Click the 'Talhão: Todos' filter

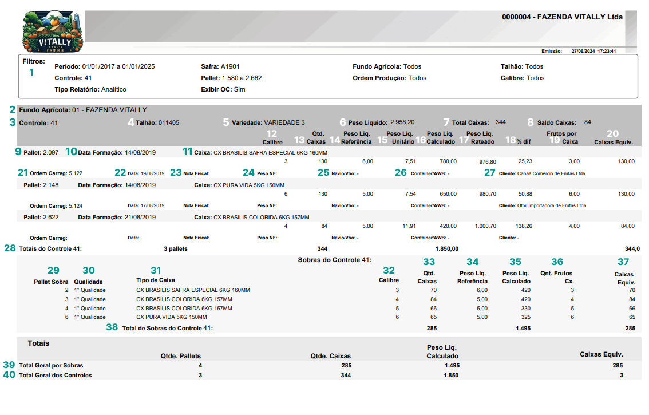522,66
